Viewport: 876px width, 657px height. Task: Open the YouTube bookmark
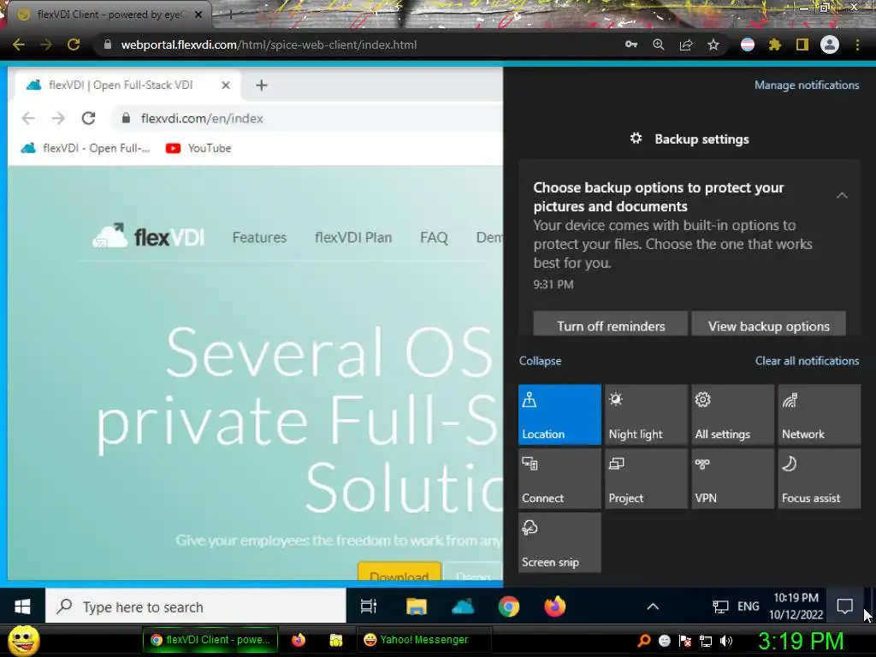point(198,148)
